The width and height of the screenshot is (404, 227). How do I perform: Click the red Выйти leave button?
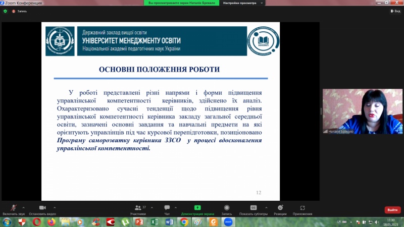392,210
